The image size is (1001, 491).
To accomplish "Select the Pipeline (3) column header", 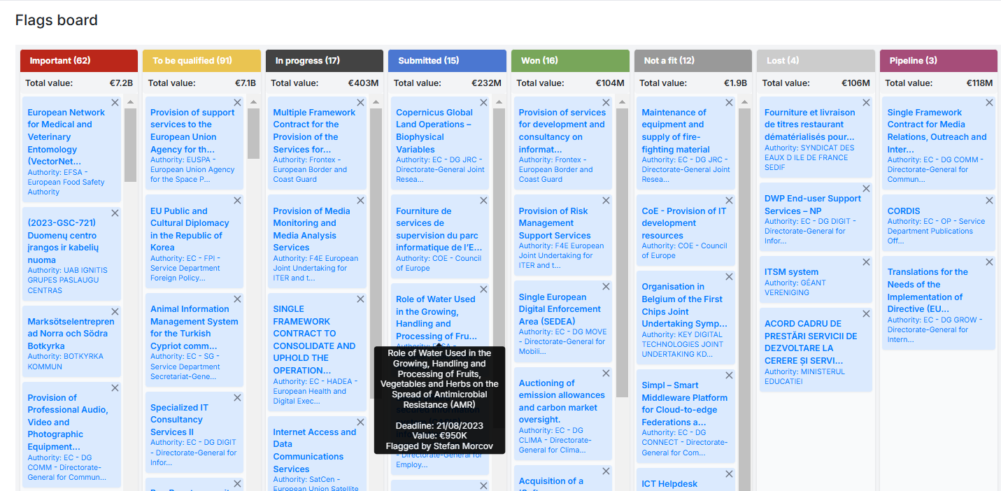I will click(x=939, y=61).
